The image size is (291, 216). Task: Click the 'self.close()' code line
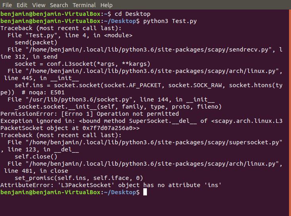click(x=36, y=157)
